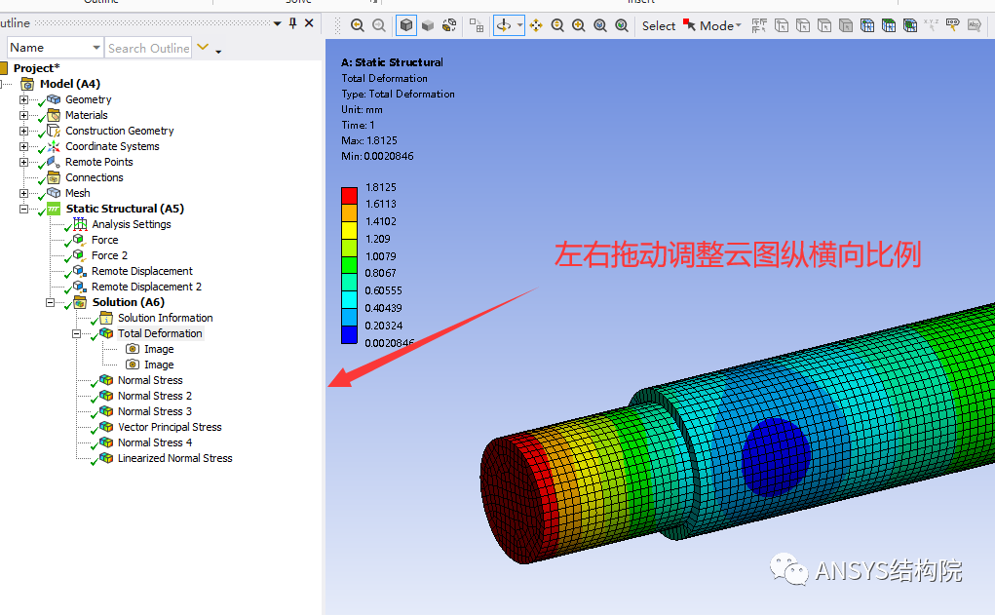
Task: Close the Outline panel
Action: [309, 22]
